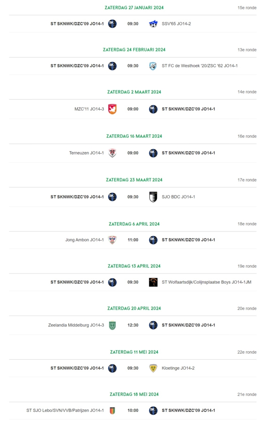This screenshot has width=264, height=425.
Task: Click the SJO Lebo/SVN/VVB/Patrijzen logo
Action: pos(112,410)
